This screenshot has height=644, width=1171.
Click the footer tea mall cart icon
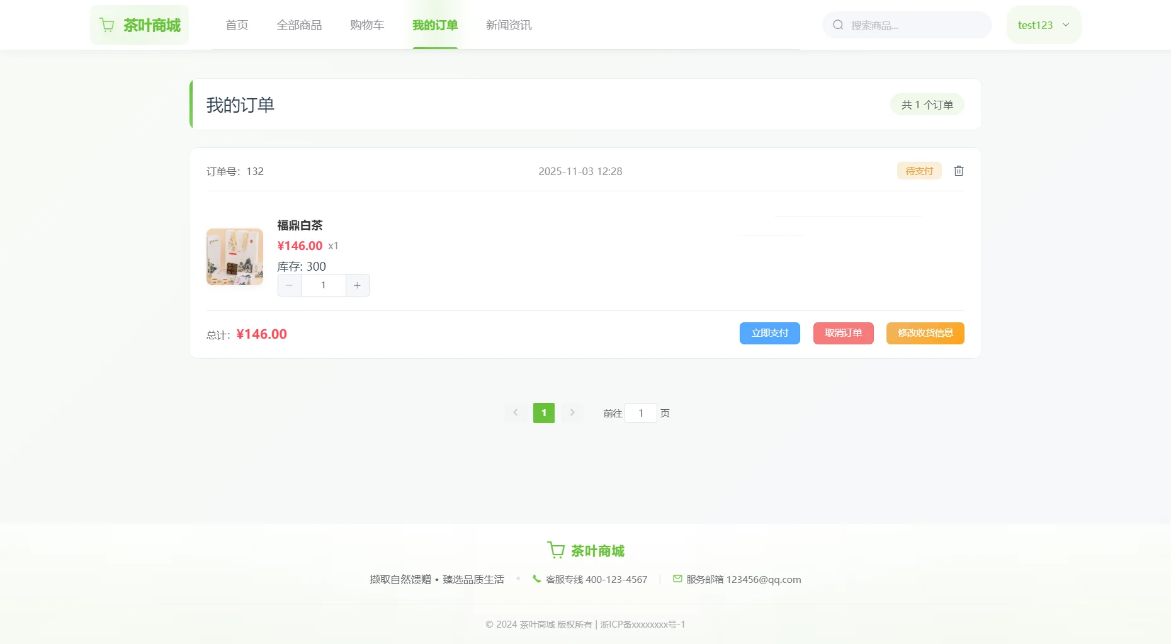[555, 549]
